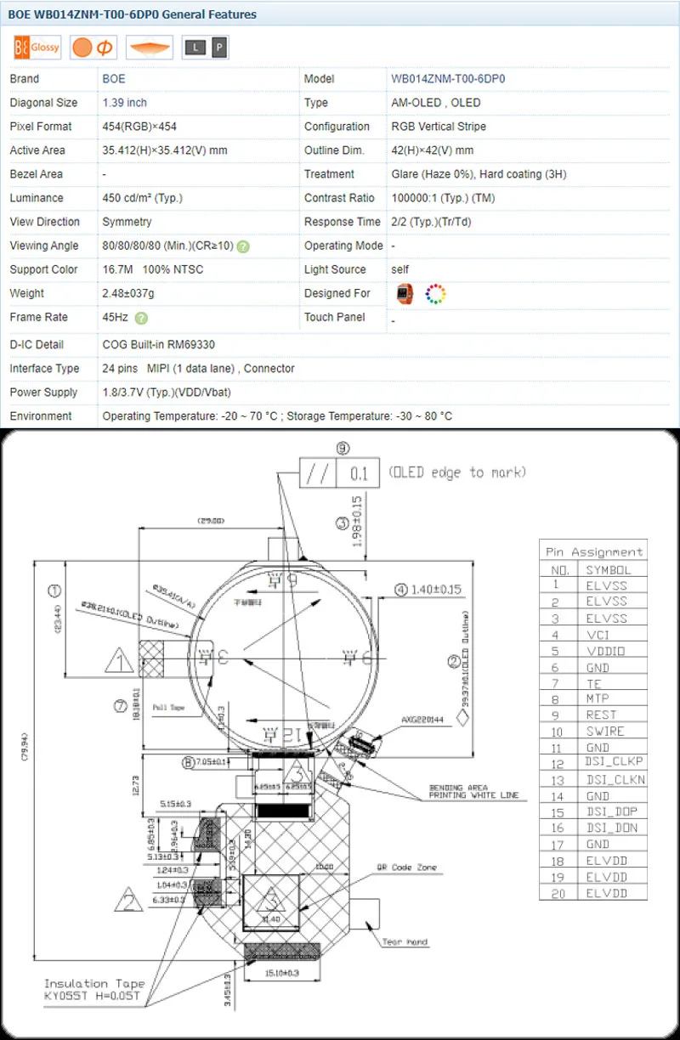
Task: Click the Bezel Area row label
Action: coord(37,174)
